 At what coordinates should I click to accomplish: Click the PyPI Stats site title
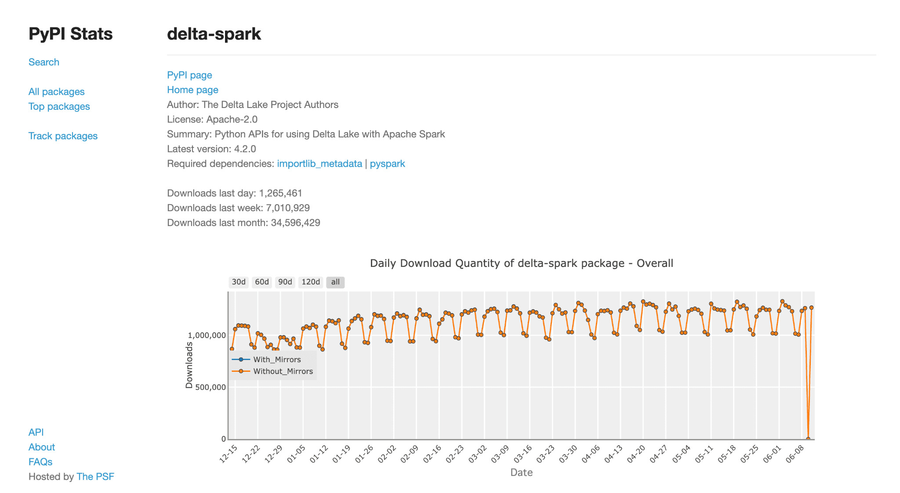pyautogui.click(x=71, y=34)
